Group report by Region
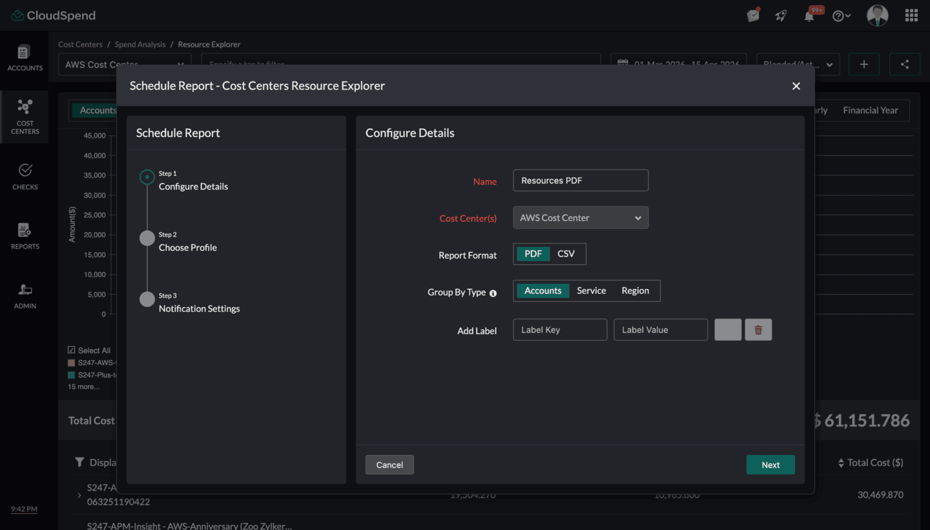 point(635,291)
